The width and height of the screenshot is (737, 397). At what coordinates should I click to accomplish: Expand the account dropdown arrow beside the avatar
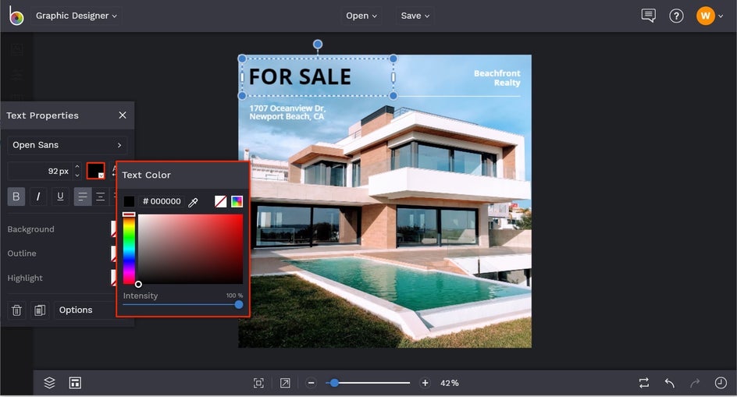721,16
